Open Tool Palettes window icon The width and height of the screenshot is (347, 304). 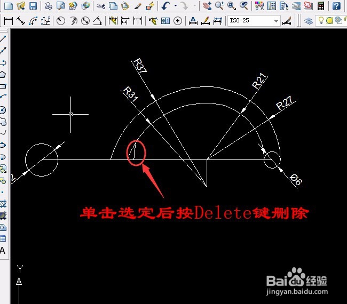(x=284, y=6)
